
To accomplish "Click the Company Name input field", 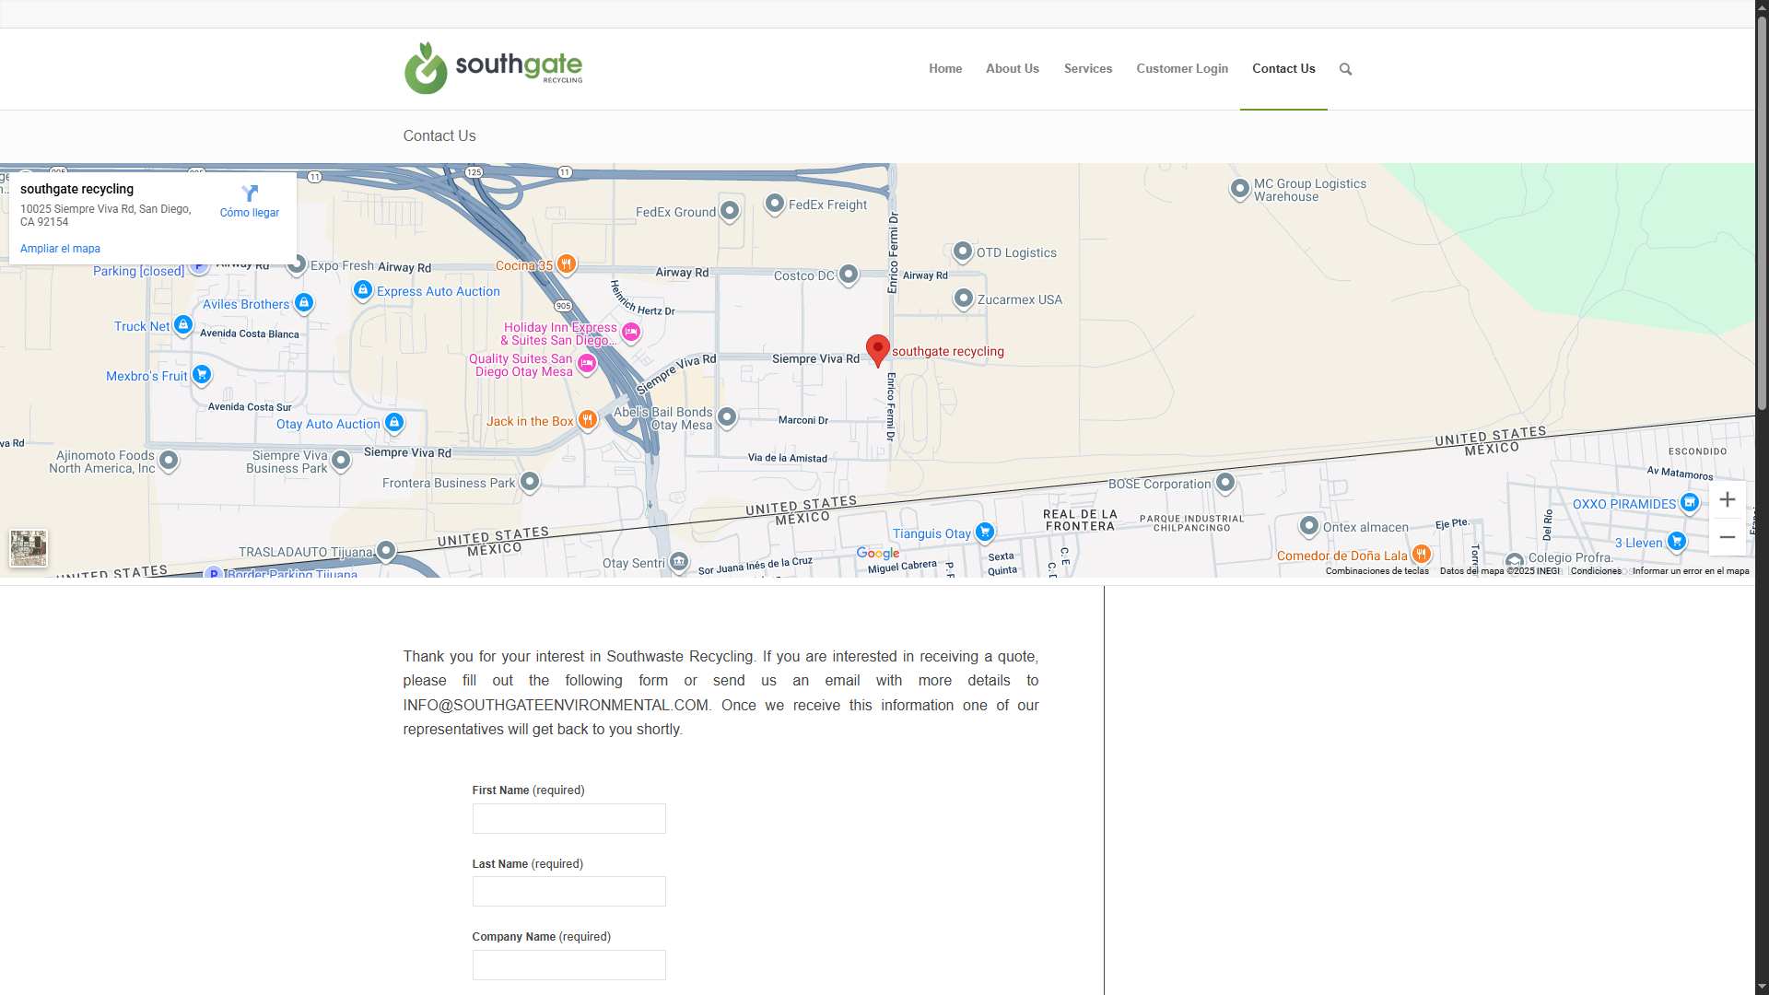I will tap(568, 965).
